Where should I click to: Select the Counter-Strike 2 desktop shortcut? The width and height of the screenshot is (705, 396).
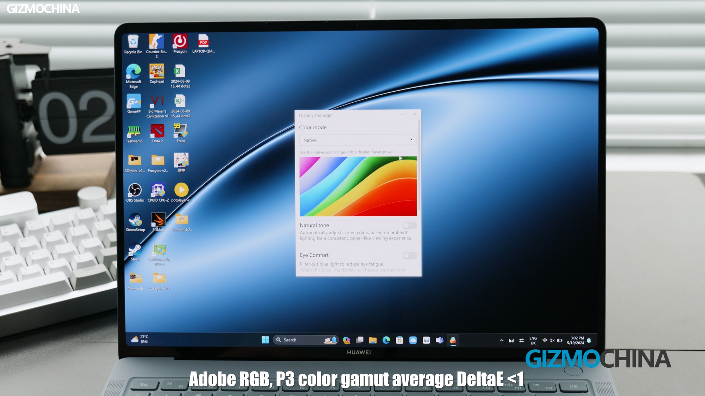[x=156, y=46]
